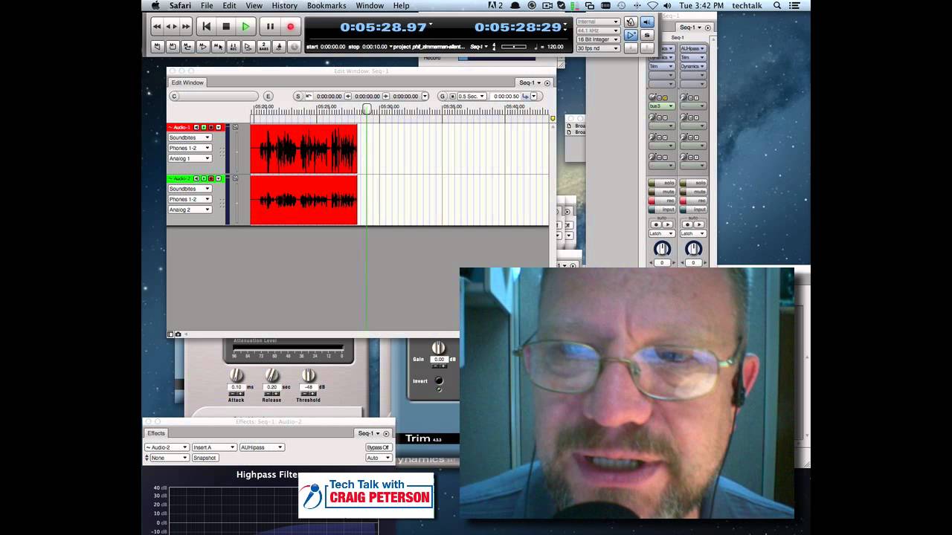Toggle the metronome click button
Screen dimensions: 952x535
coord(631,22)
